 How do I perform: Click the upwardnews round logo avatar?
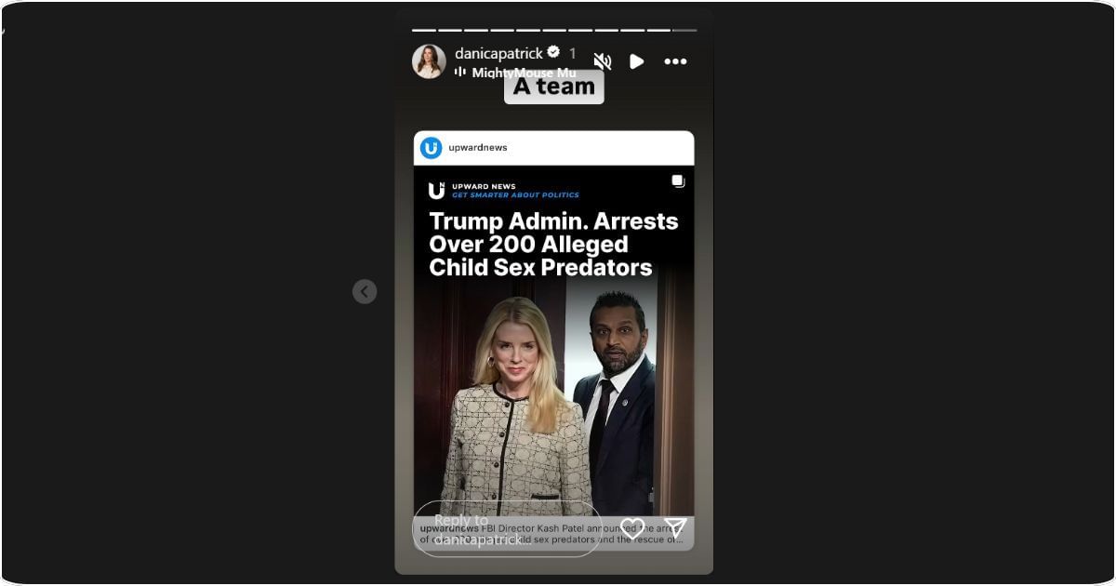coord(431,148)
